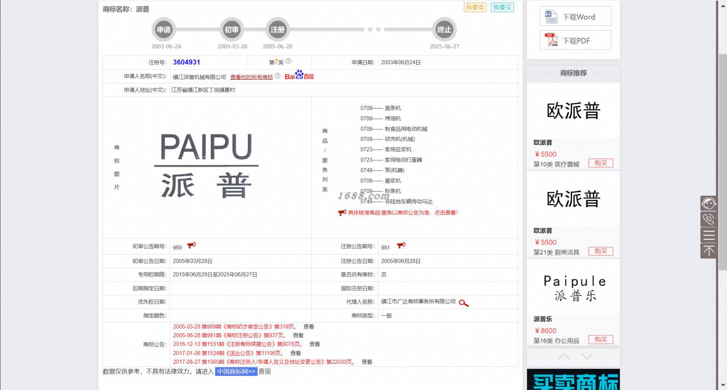View the 名义及地址变更公告 announcement
The image size is (727, 390).
(x=367, y=362)
